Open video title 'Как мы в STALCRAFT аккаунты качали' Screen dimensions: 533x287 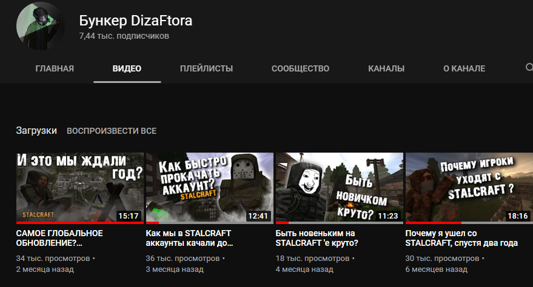(x=189, y=238)
